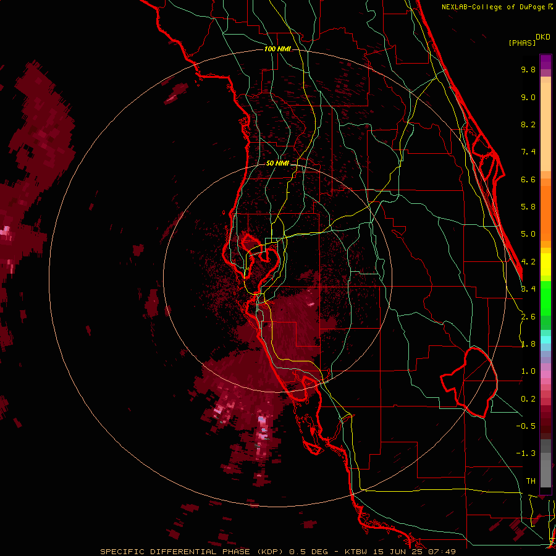Click the 5.0 colorbar scale value

(528, 234)
